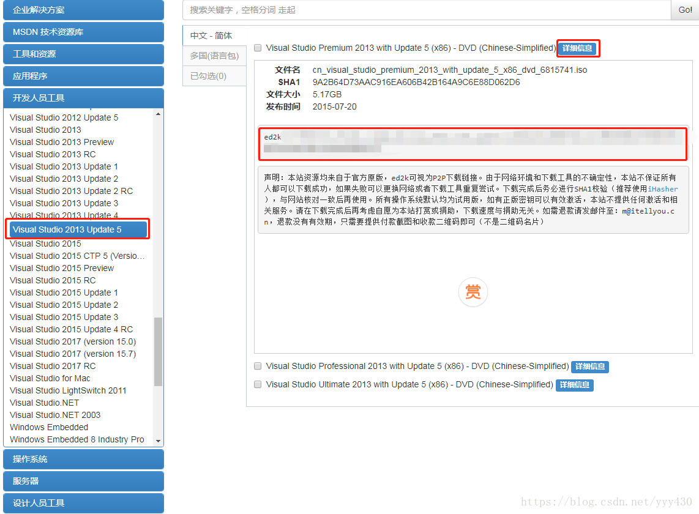This screenshot has width=699, height=514.
Task: Select Visual Studio 2013 Update 3
Action: 64,203
